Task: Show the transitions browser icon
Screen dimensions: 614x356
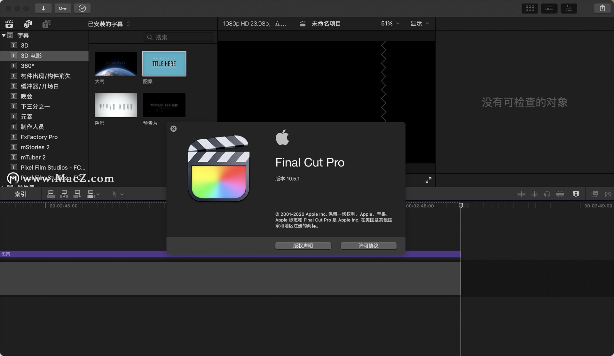Action: click(x=608, y=194)
